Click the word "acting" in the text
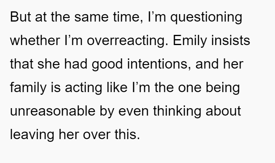This screenshot has width=275, height=163. click(x=83, y=88)
